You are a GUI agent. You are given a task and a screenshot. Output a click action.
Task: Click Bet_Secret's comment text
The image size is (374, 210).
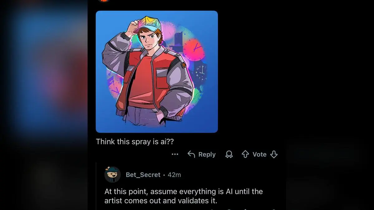183,196
